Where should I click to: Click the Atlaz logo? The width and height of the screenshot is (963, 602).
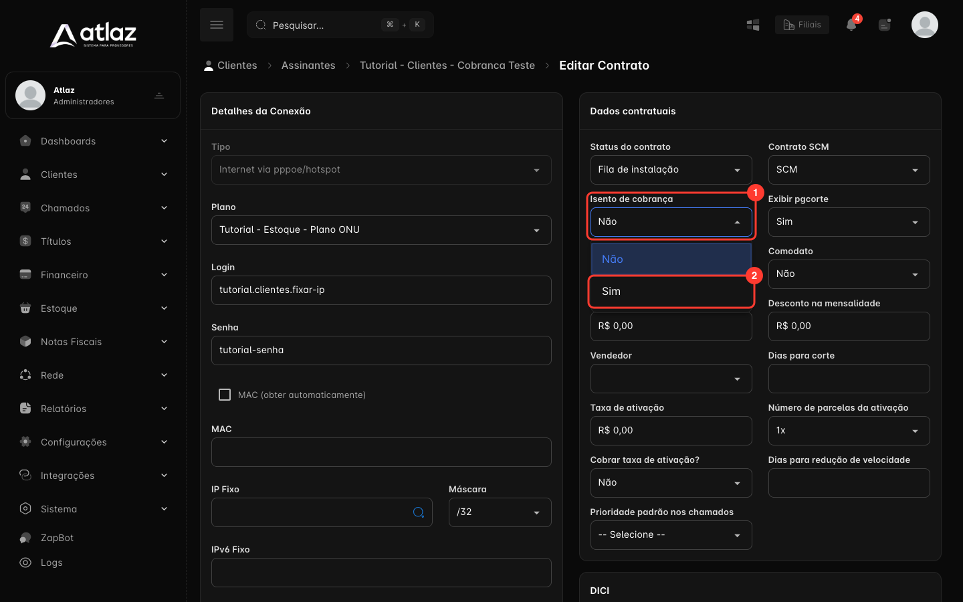coord(93,35)
